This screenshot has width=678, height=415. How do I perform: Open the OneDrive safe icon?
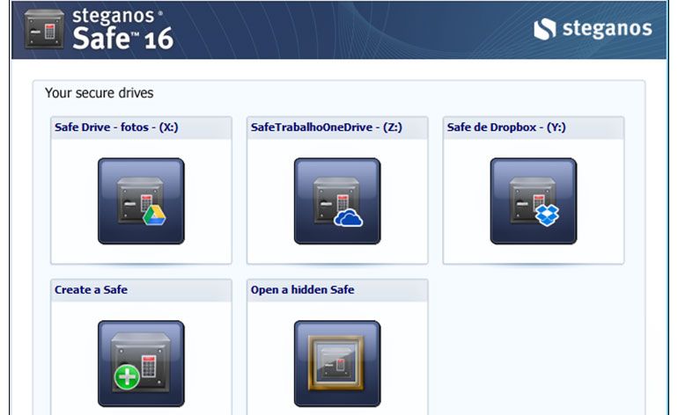tap(337, 200)
